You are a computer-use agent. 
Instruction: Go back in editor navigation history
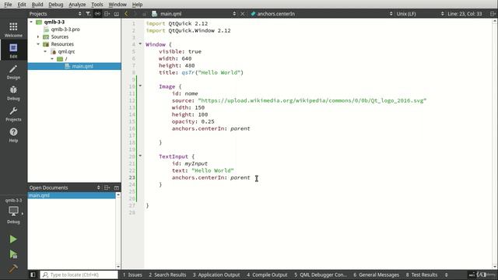click(126, 14)
